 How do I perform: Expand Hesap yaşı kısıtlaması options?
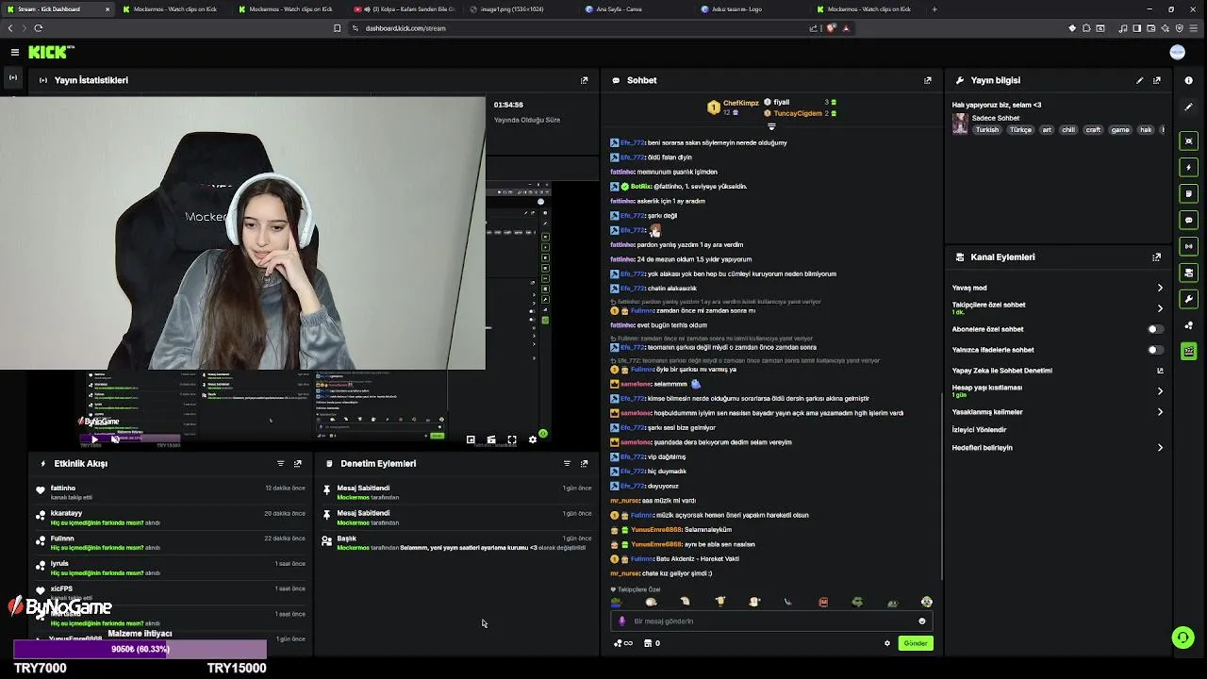coord(1160,391)
